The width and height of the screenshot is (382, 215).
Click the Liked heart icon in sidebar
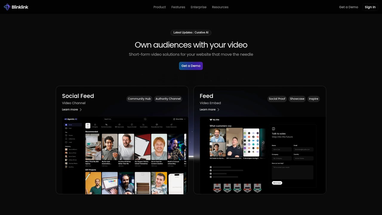[66, 142]
